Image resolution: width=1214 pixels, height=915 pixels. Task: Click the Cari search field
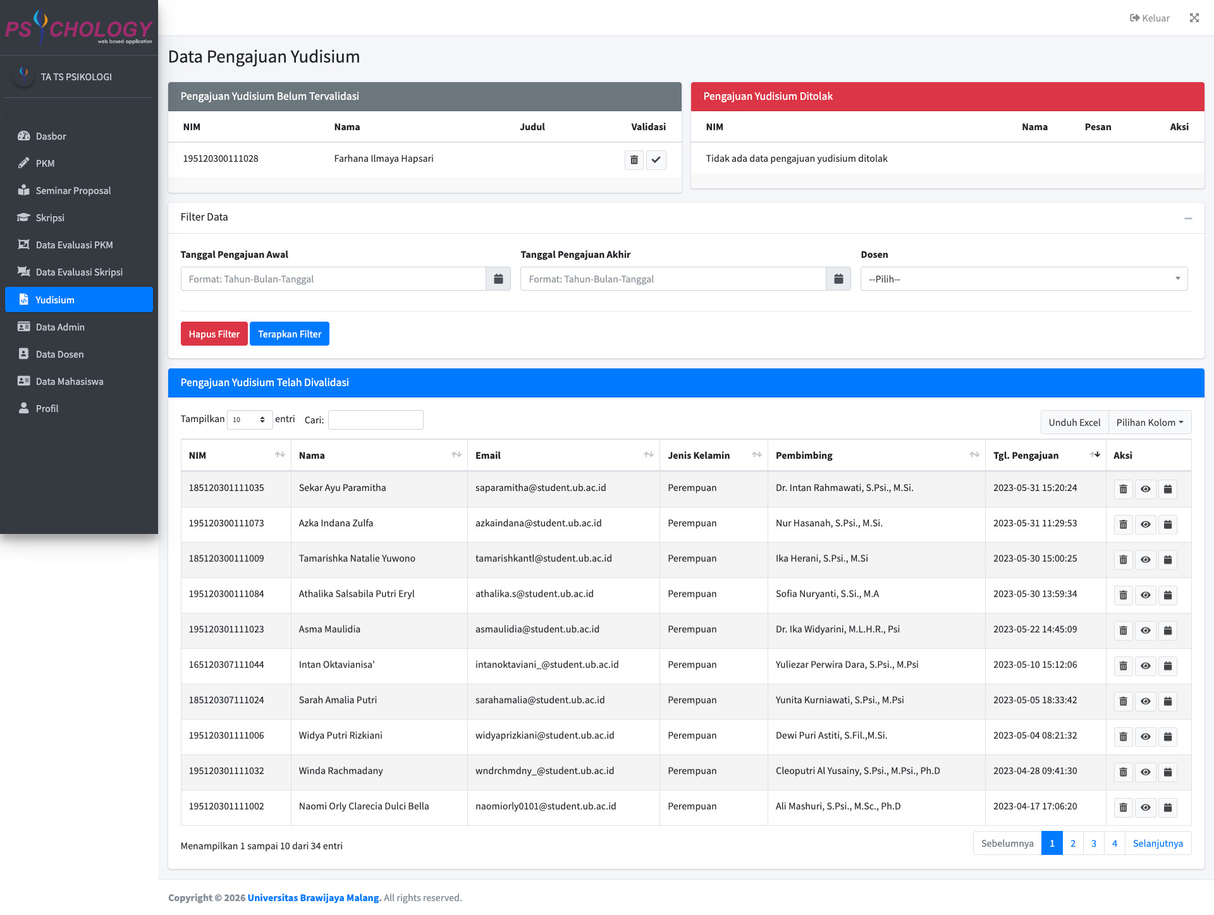(x=376, y=420)
